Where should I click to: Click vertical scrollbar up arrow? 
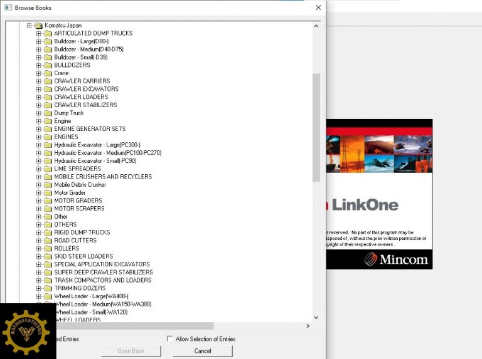[x=316, y=26]
